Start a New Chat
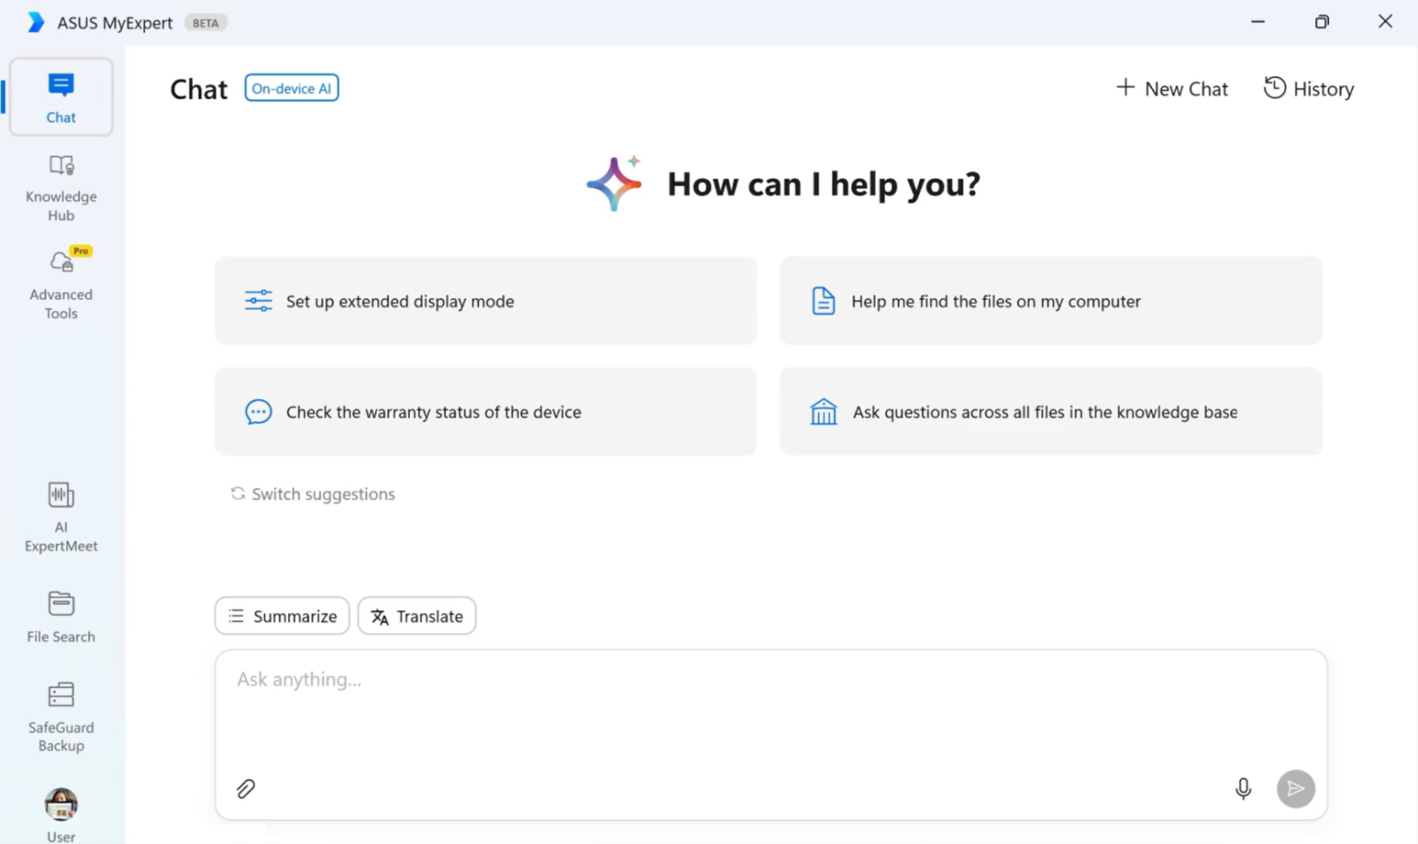This screenshot has height=844, width=1418. [x=1172, y=89]
